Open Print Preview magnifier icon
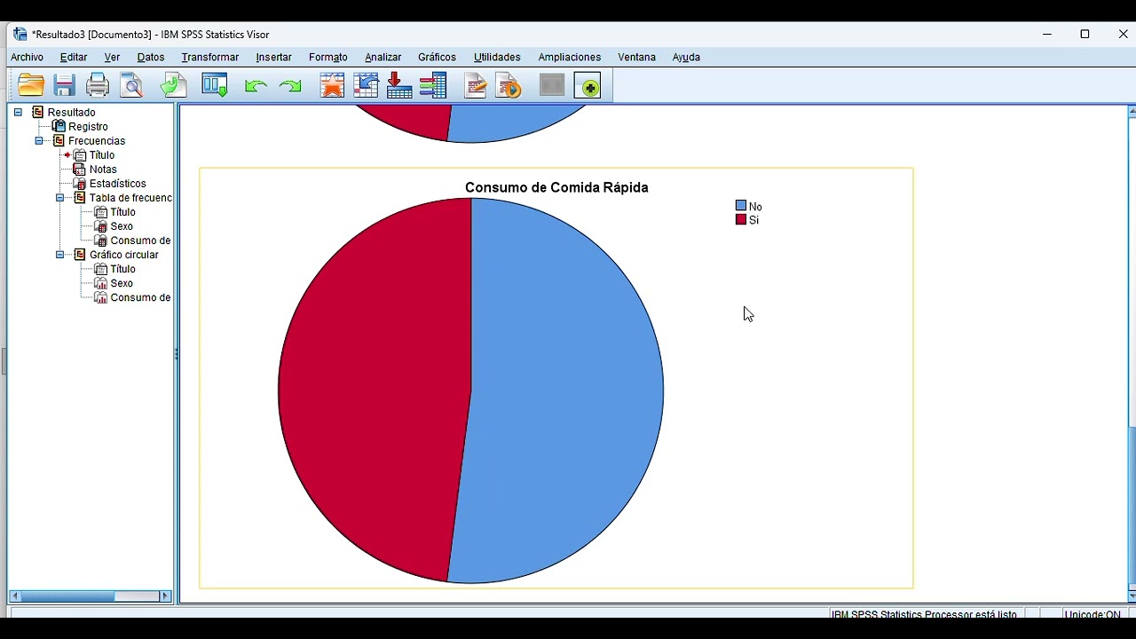 132,85
